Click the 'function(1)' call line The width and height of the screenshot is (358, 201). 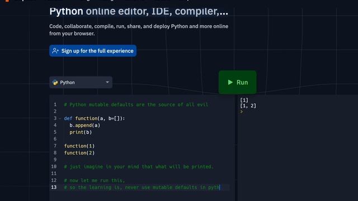pyautogui.click(x=79, y=146)
